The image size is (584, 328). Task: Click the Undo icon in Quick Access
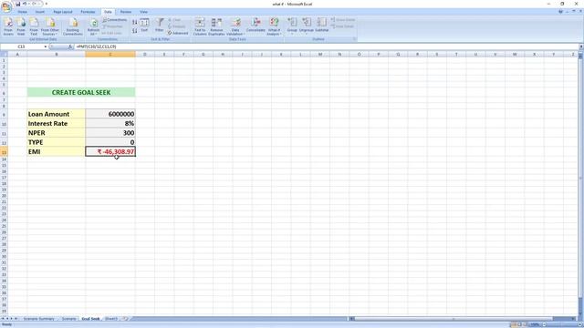point(25,4)
